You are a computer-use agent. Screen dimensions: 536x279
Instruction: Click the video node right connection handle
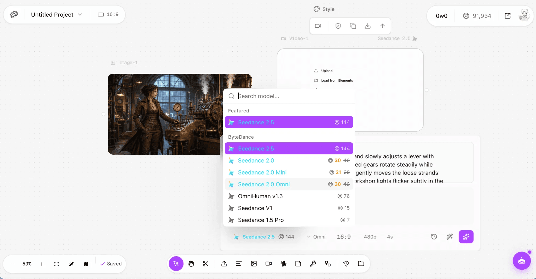(x=427, y=90)
